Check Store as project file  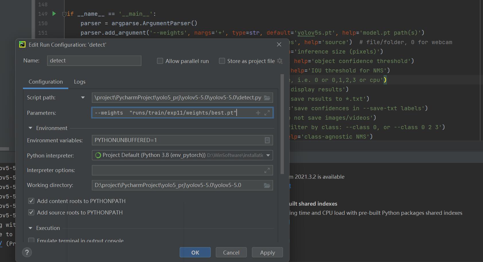tap(222, 61)
